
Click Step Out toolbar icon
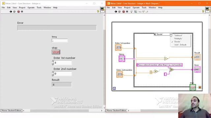tap(147, 12)
